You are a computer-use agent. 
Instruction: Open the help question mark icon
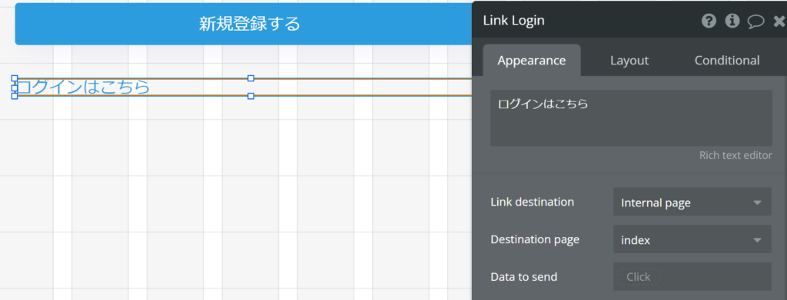click(709, 21)
